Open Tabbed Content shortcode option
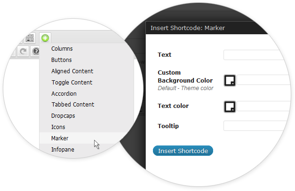The width and height of the screenshot is (295, 191). (x=72, y=105)
